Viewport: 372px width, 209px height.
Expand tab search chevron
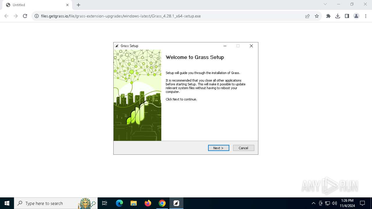325,4
